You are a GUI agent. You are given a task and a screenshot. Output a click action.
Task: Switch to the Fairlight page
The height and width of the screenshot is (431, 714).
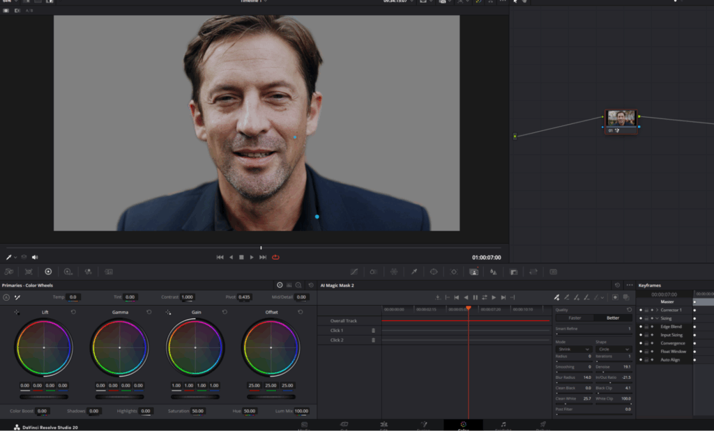[503, 425]
